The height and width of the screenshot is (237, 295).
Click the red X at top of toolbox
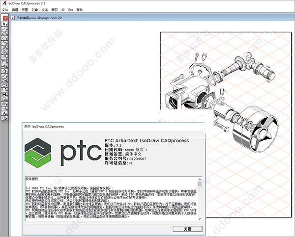[x=5, y=18]
